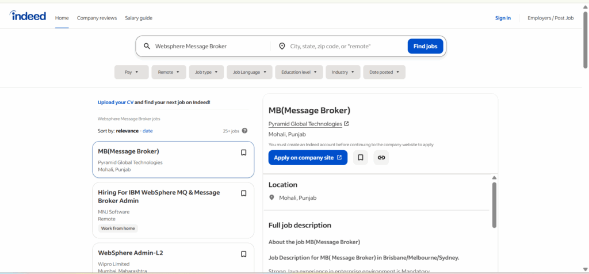Click the search magnifier icon in keyword box
Viewport: 589px width, 274px height.
pos(147,46)
